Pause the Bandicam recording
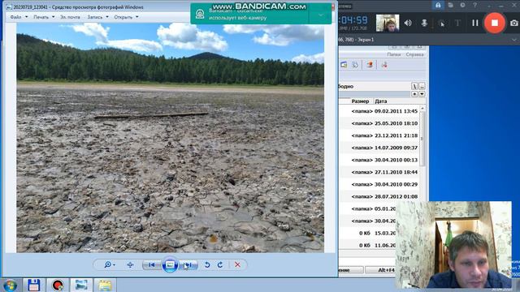This screenshot has width=520, height=292. [x=475, y=23]
